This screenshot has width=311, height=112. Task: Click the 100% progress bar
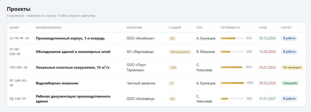(x=232, y=83)
